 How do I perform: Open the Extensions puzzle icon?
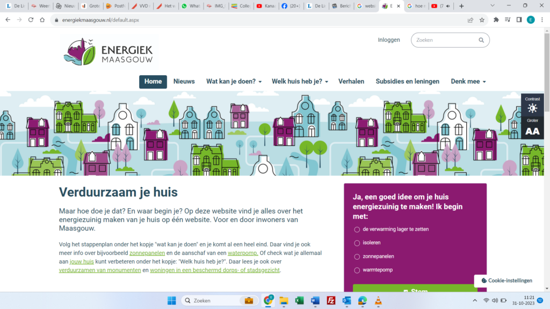496,20
